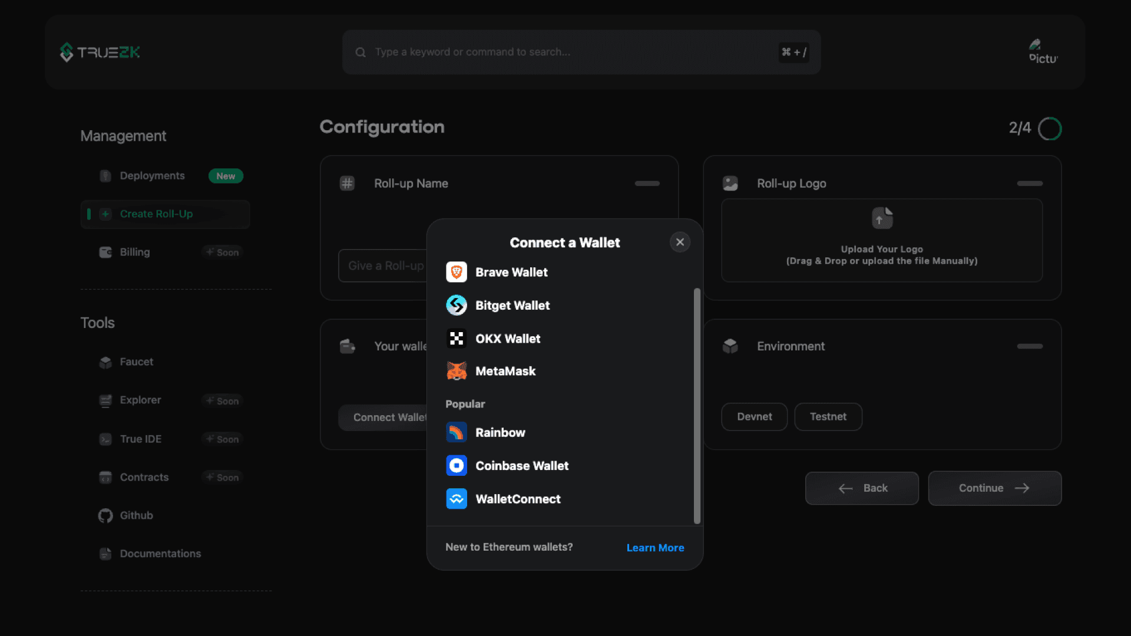This screenshot has width=1131, height=636.
Task: Select the Coinbase Wallet icon
Action: (x=457, y=466)
